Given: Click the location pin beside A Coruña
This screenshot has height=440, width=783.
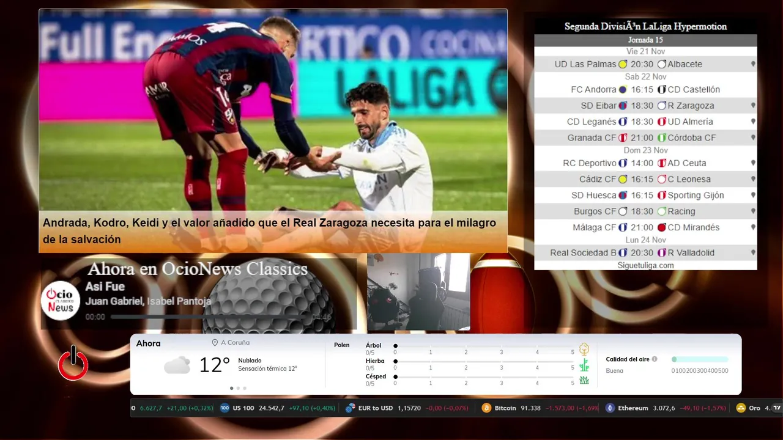Looking at the screenshot, I should [215, 343].
